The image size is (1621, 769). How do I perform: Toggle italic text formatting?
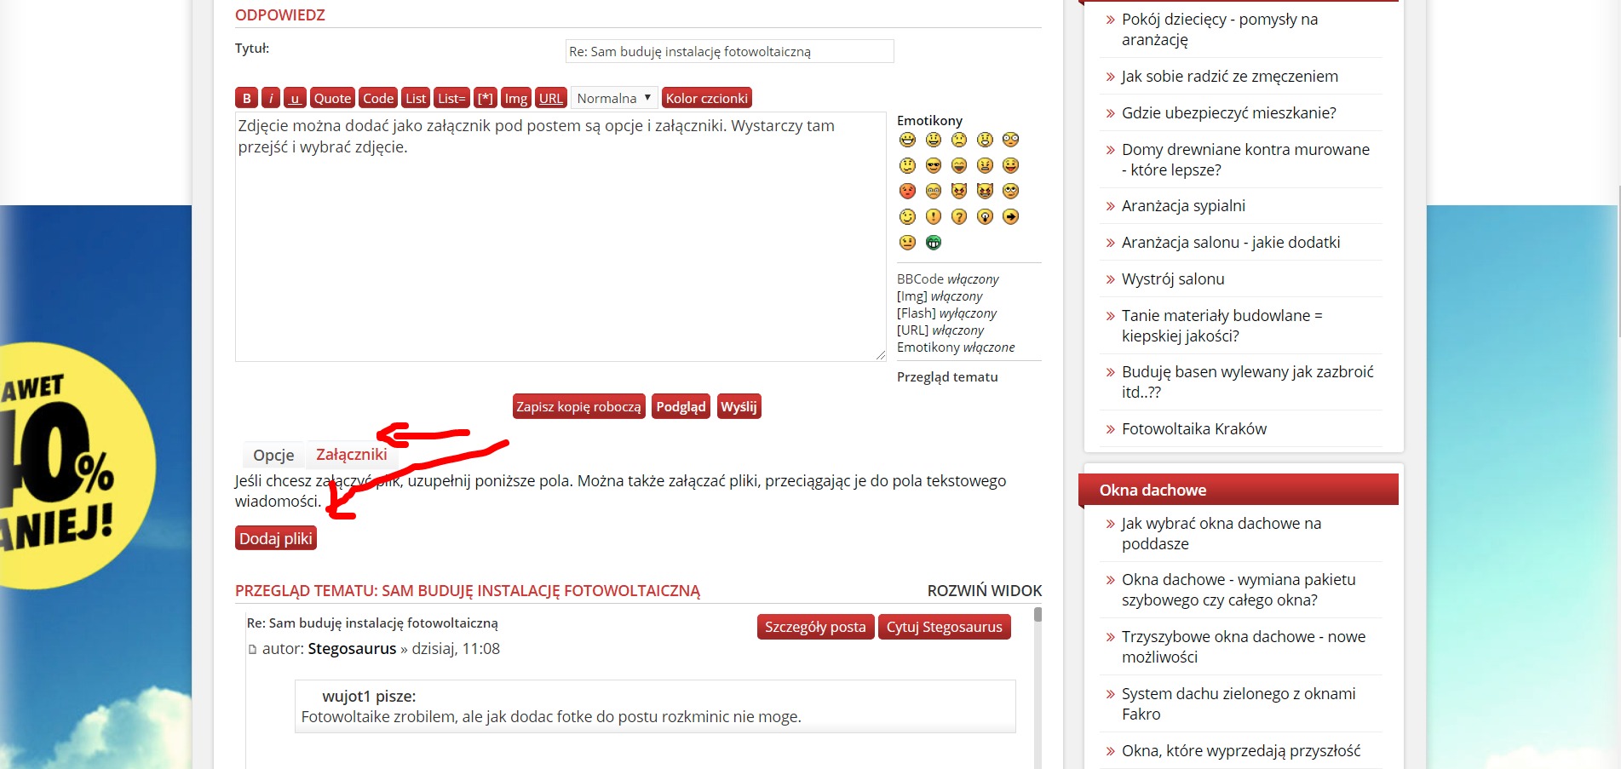coord(271,98)
